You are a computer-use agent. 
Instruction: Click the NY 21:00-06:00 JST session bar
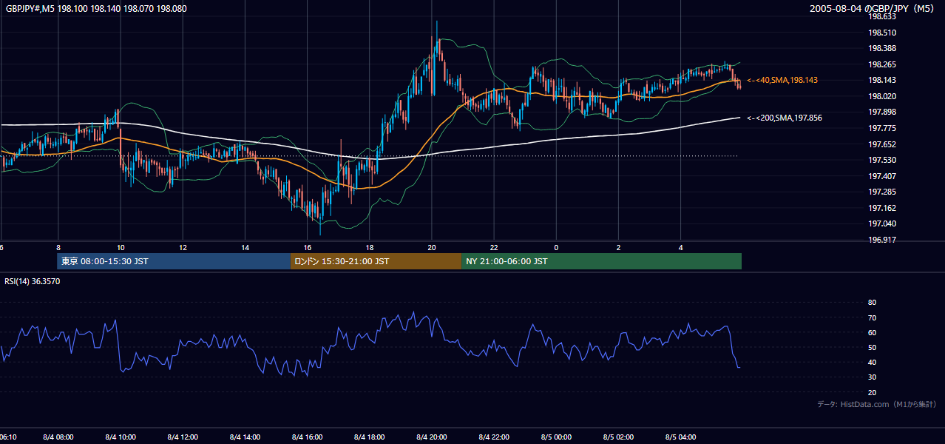pos(601,261)
